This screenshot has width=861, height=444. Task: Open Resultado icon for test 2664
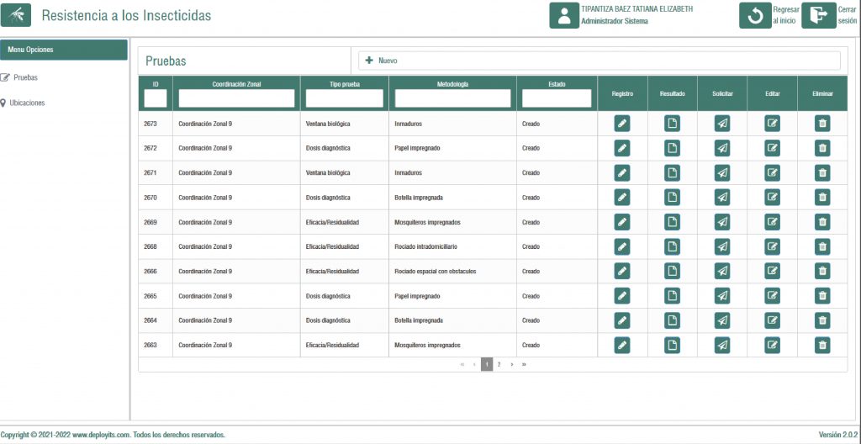pyautogui.click(x=672, y=320)
